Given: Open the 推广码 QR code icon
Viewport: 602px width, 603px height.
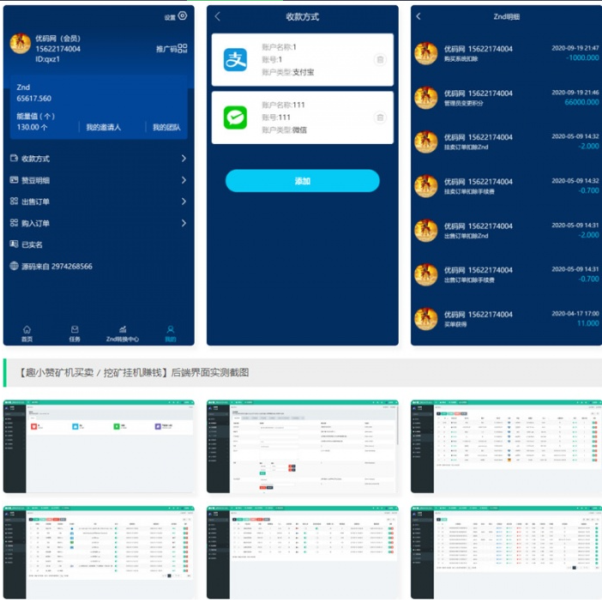Looking at the screenshot, I should 184,49.
